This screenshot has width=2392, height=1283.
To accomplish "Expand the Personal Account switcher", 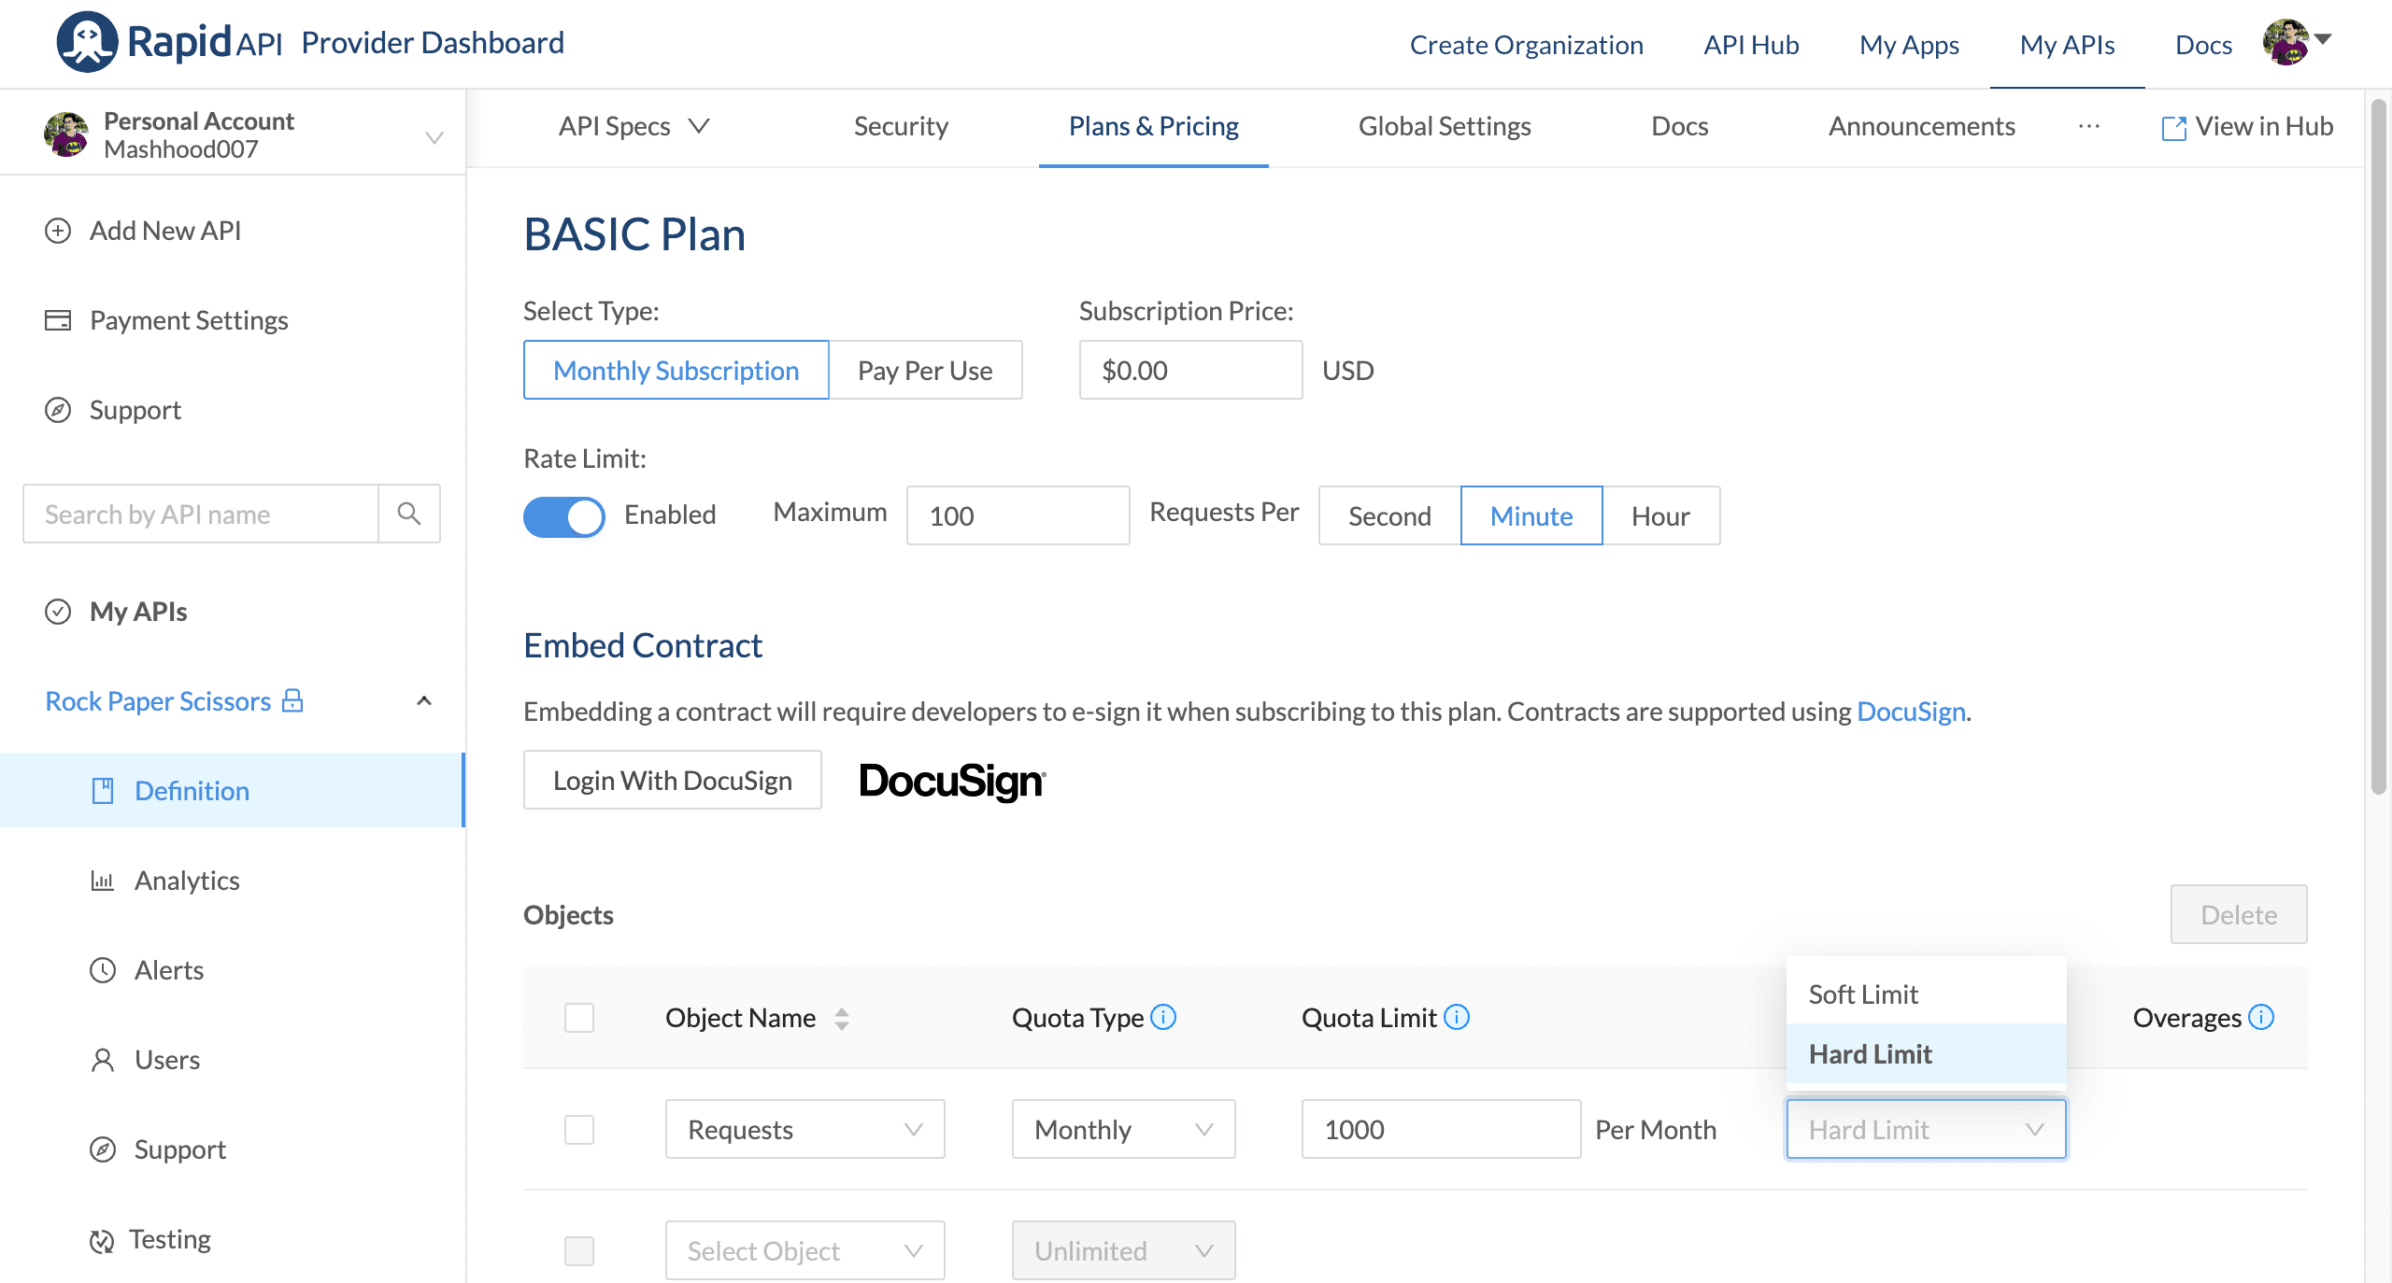I will coord(434,137).
